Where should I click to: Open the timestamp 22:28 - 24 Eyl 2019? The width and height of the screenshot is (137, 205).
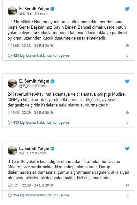coord(37,46)
